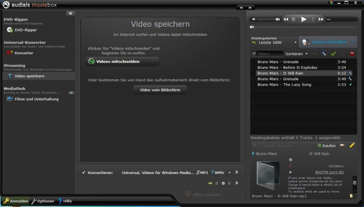This screenshot has height=207, width=364.
Task: Click the eraser icon next to Kaufen
Action: click(x=343, y=145)
